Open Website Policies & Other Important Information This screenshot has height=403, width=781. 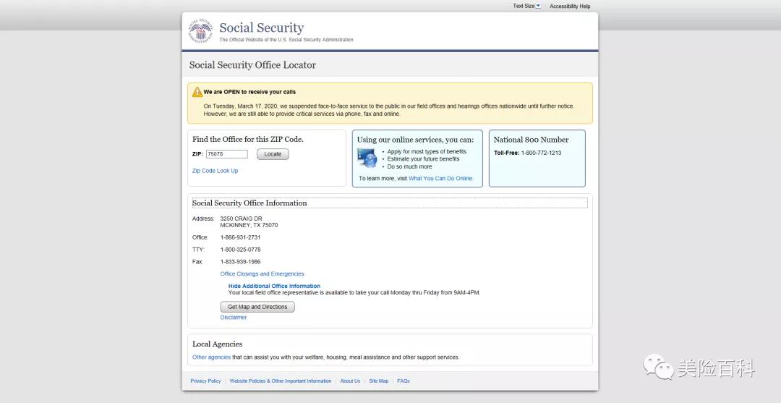pyautogui.click(x=281, y=381)
